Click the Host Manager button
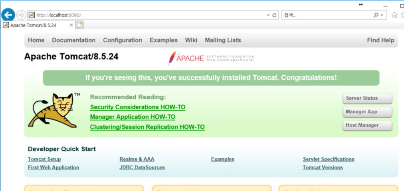 [367, 125]
